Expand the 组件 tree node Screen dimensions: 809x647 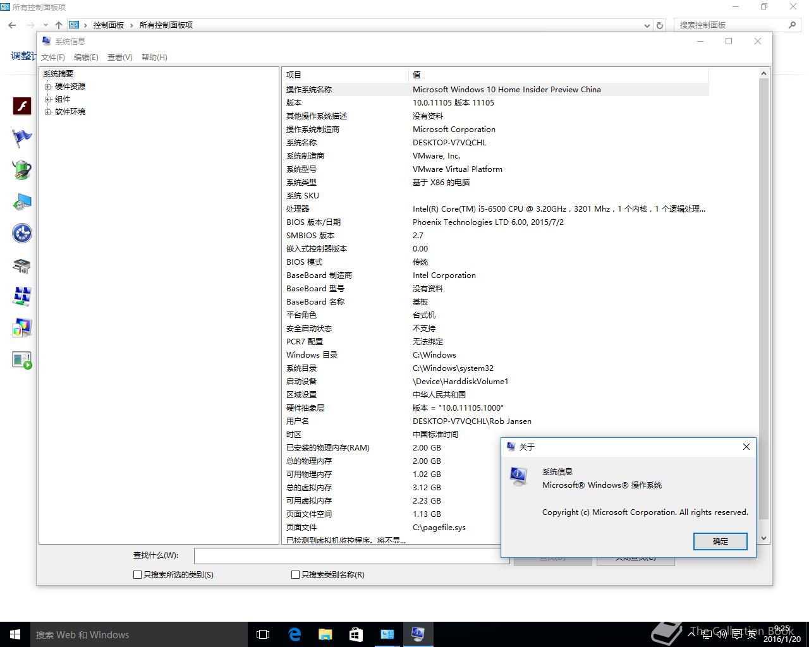point(47,99)
